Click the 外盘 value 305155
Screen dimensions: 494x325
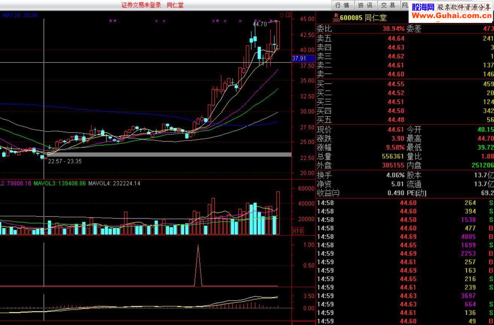pyautogui.click(x=393, y=165)
